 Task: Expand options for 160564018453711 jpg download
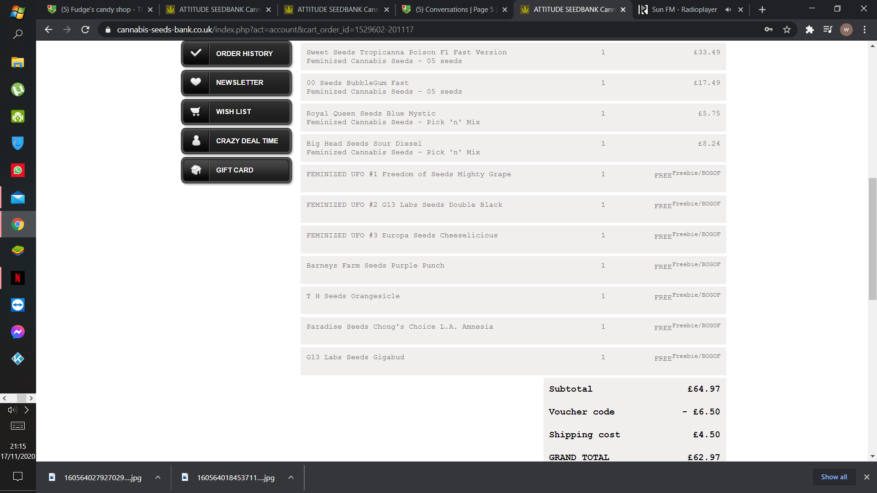point(291,477)
